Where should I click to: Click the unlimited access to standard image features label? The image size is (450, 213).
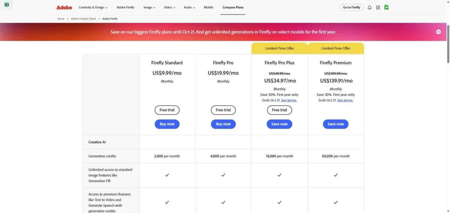click(x=110, y=175)
